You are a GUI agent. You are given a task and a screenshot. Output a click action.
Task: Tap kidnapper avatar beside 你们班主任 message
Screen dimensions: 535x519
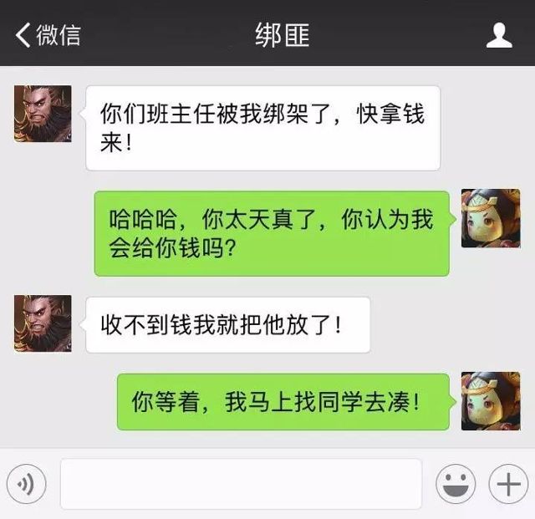(x=43, y=114)
